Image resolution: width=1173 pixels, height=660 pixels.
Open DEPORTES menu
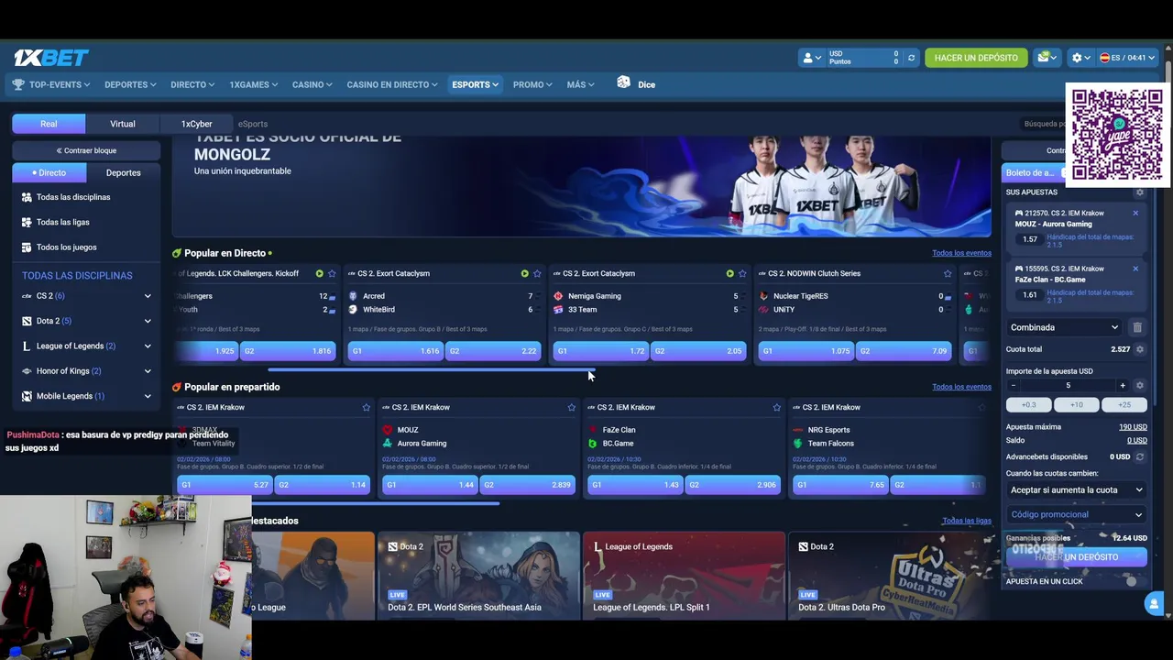(130, 84)
